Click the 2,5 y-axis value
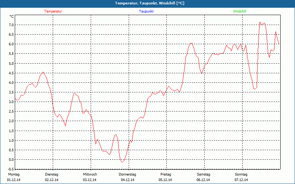This screenshot has height=184, width=295. pyautogui.click(x=11, y=112)
